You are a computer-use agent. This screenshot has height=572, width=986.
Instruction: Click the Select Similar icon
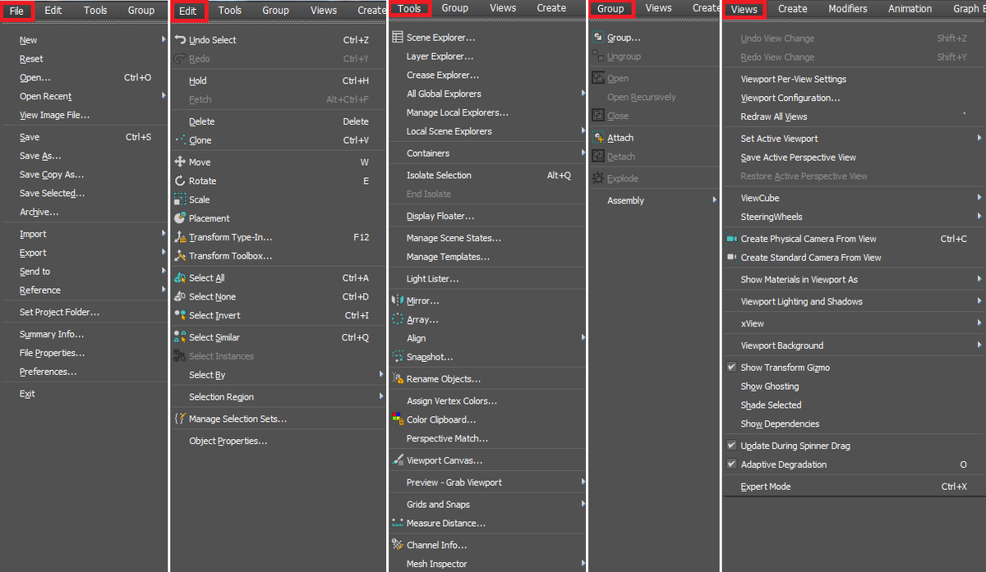click(180, 337)
